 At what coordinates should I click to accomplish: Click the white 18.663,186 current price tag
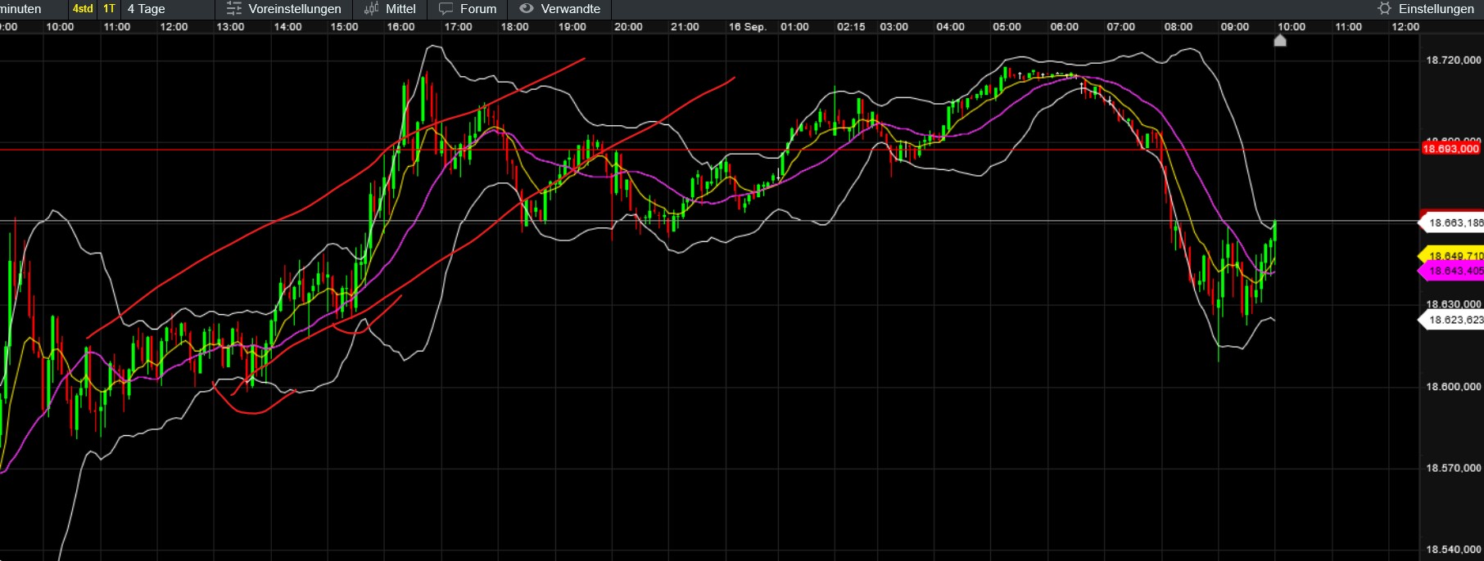click(1450, 222)
